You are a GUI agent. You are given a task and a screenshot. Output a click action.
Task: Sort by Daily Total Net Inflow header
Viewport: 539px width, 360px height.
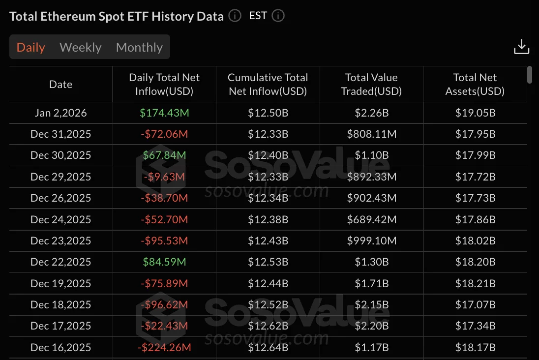pyautogui.click(x=164, y=84)
